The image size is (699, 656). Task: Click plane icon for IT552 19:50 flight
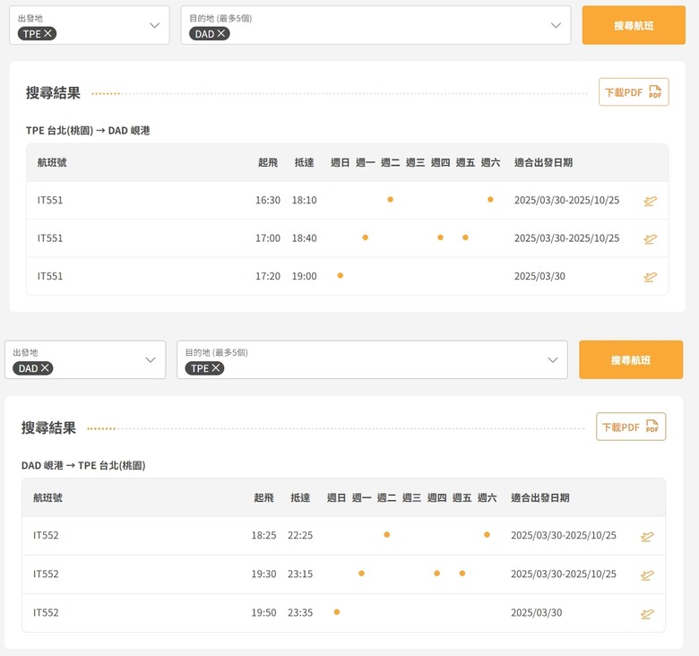[x=647, y=614]
